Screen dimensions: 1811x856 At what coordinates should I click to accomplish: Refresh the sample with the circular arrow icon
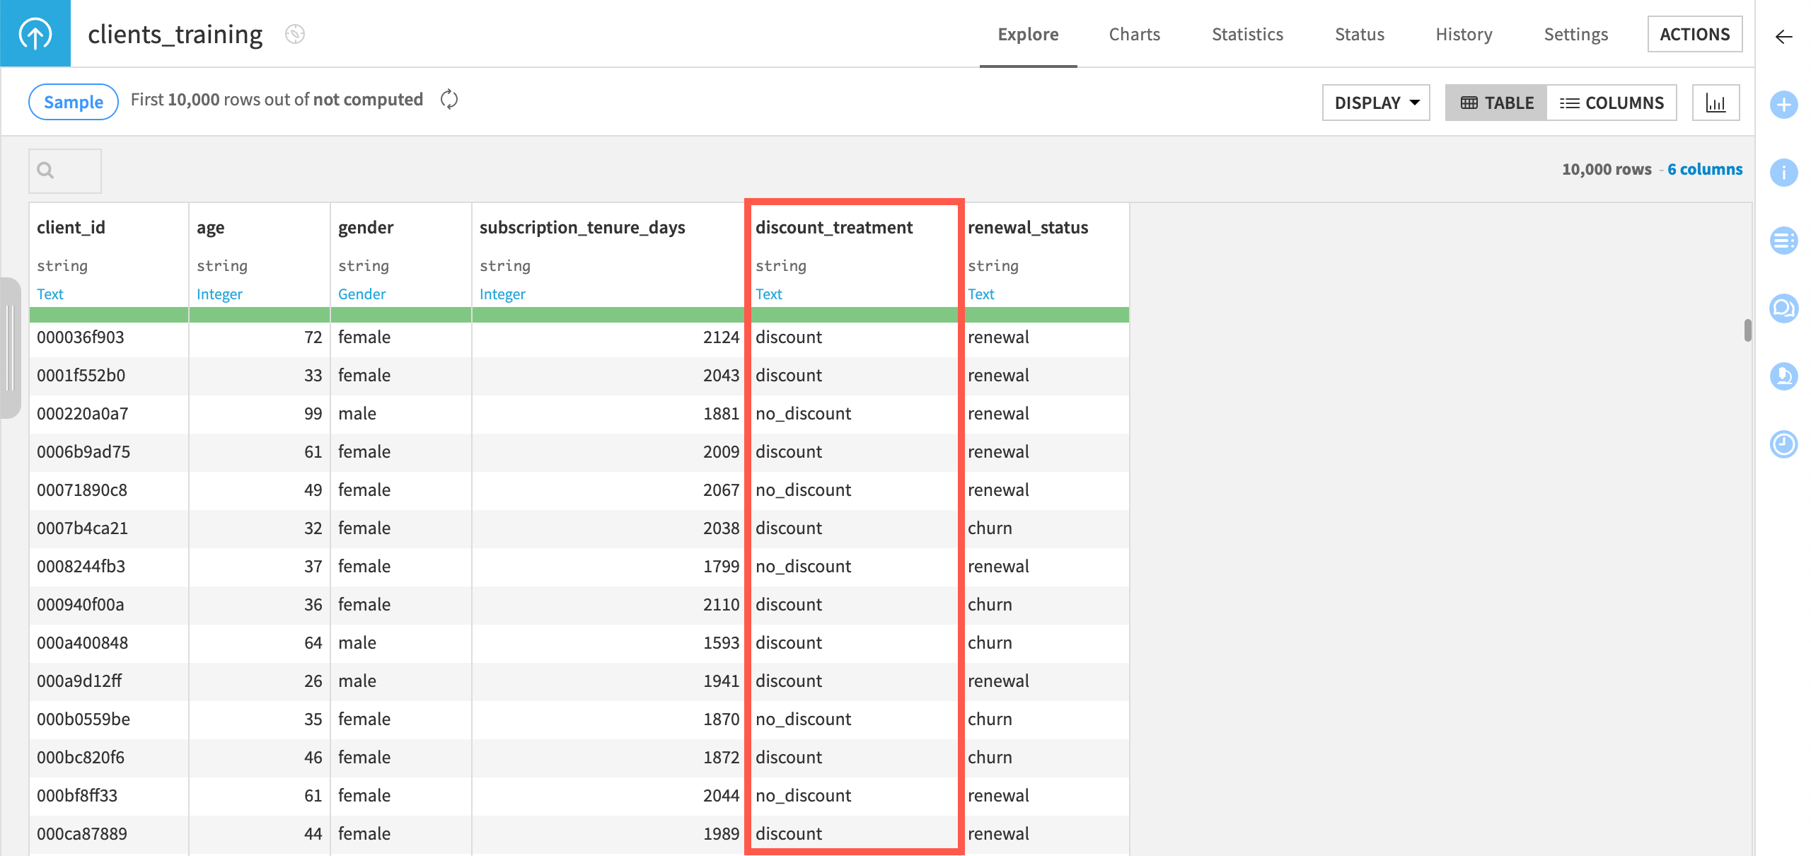point(449,100)
